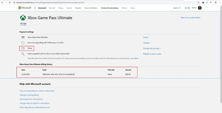Go to the Security tab
The width and height of the screenshot is (222, 113).
[69, 8]
